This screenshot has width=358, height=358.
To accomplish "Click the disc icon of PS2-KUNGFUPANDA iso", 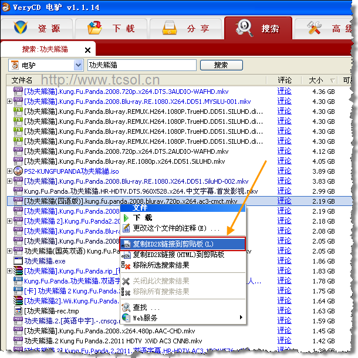I will pos(18,171).
